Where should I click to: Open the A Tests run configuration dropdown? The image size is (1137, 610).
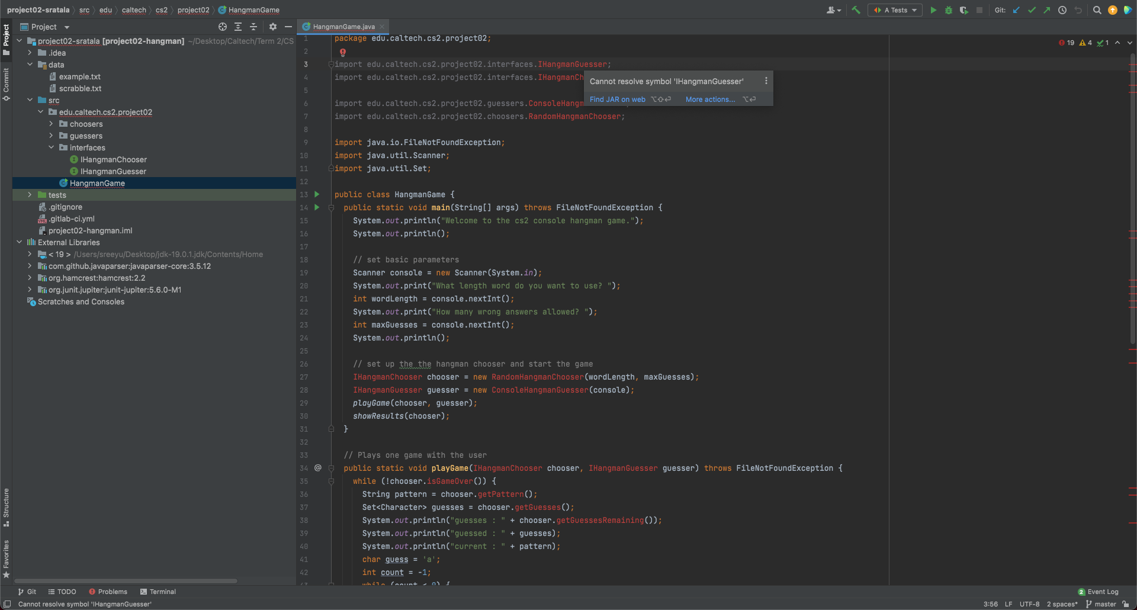point(895,10)
